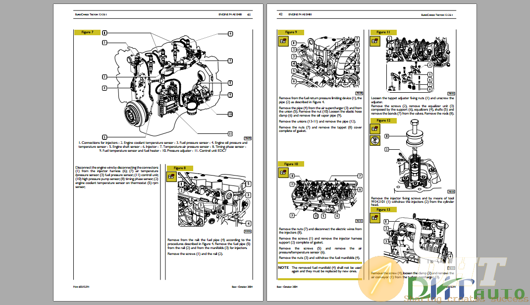Select the yellow Figure 9 label
Image resolution: width=530 pixels, height=305 pixels.
pyautogui.click(x=291, y=32)
